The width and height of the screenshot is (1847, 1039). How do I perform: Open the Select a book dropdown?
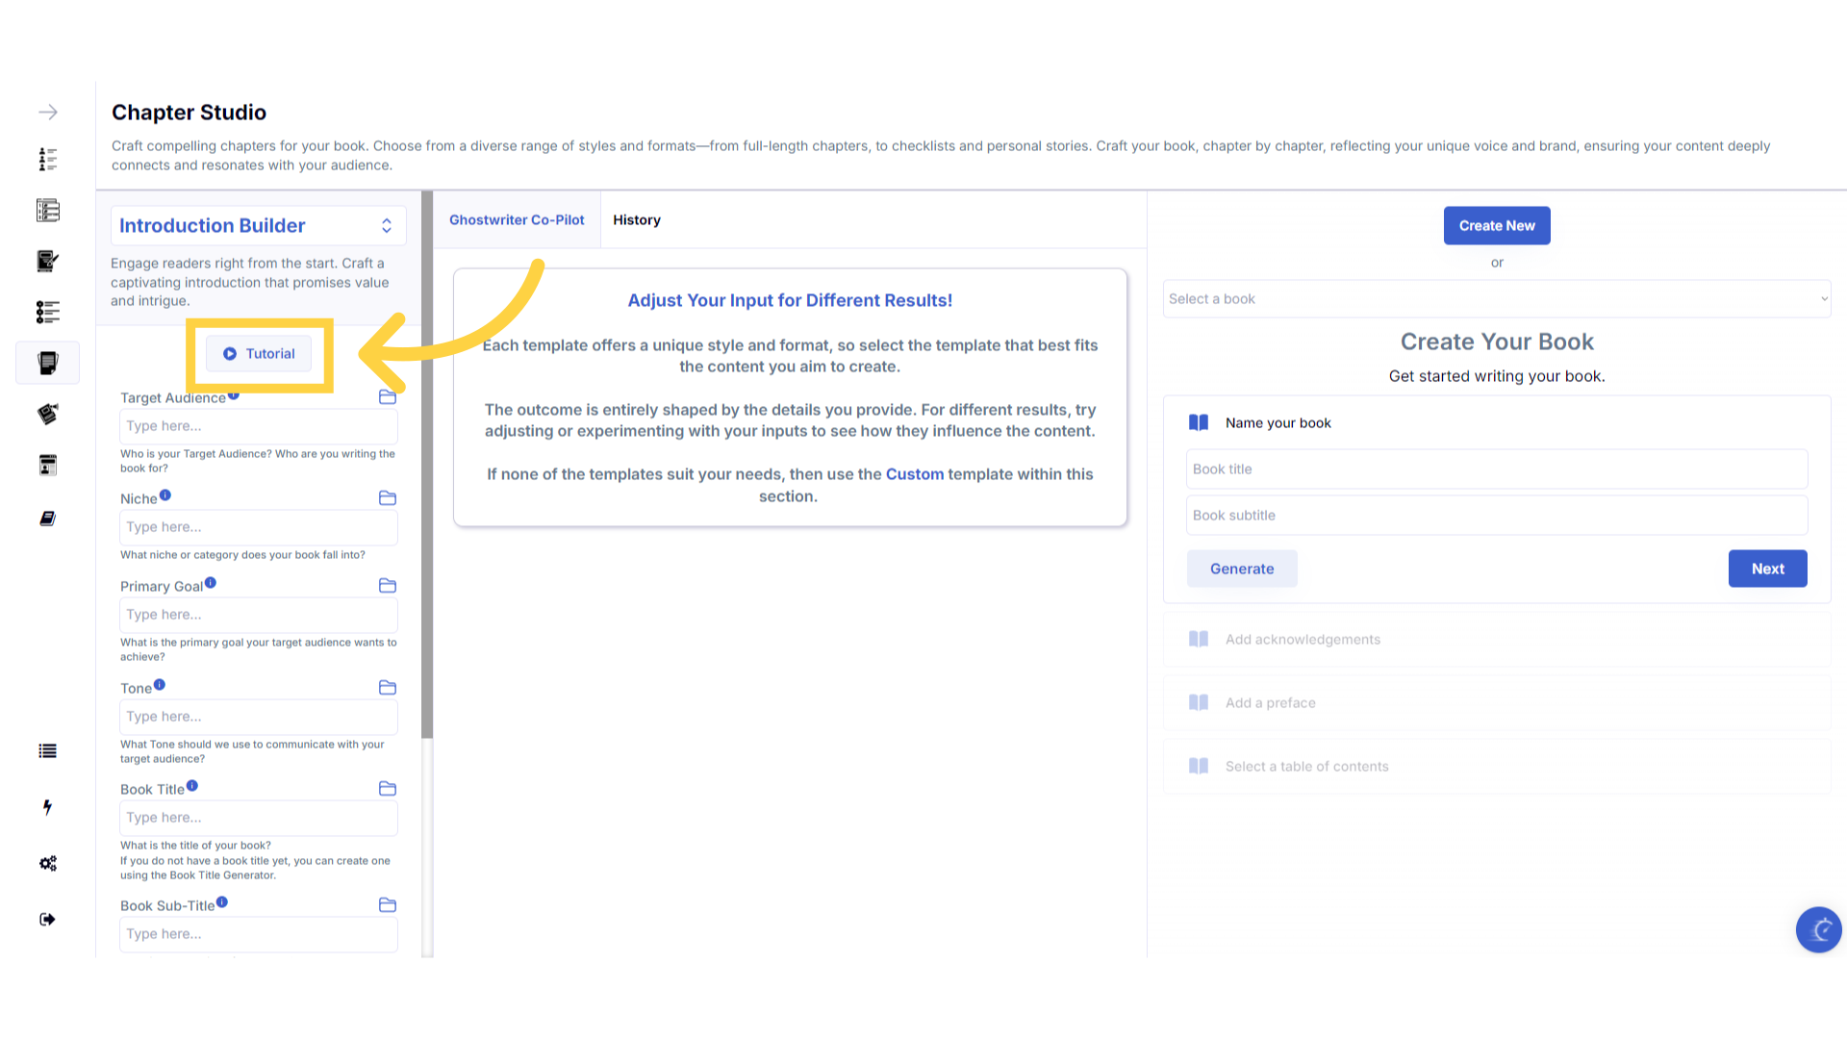click(x=1496, y=299)
